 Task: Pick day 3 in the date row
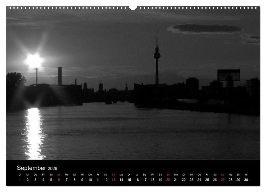click(x=36, y=180)
